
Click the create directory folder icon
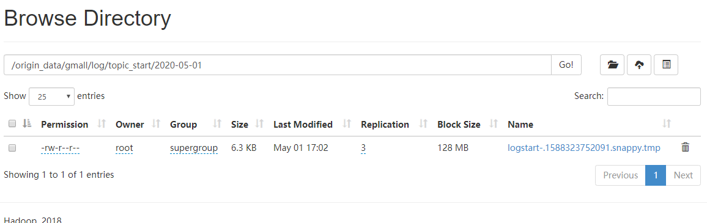612,65
